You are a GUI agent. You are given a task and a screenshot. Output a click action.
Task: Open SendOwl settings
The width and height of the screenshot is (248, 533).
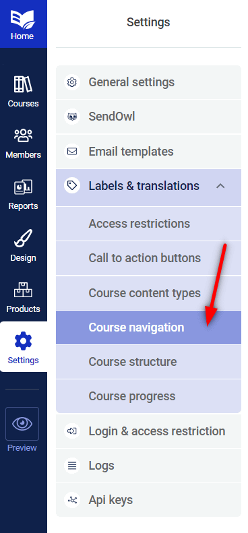149,117
